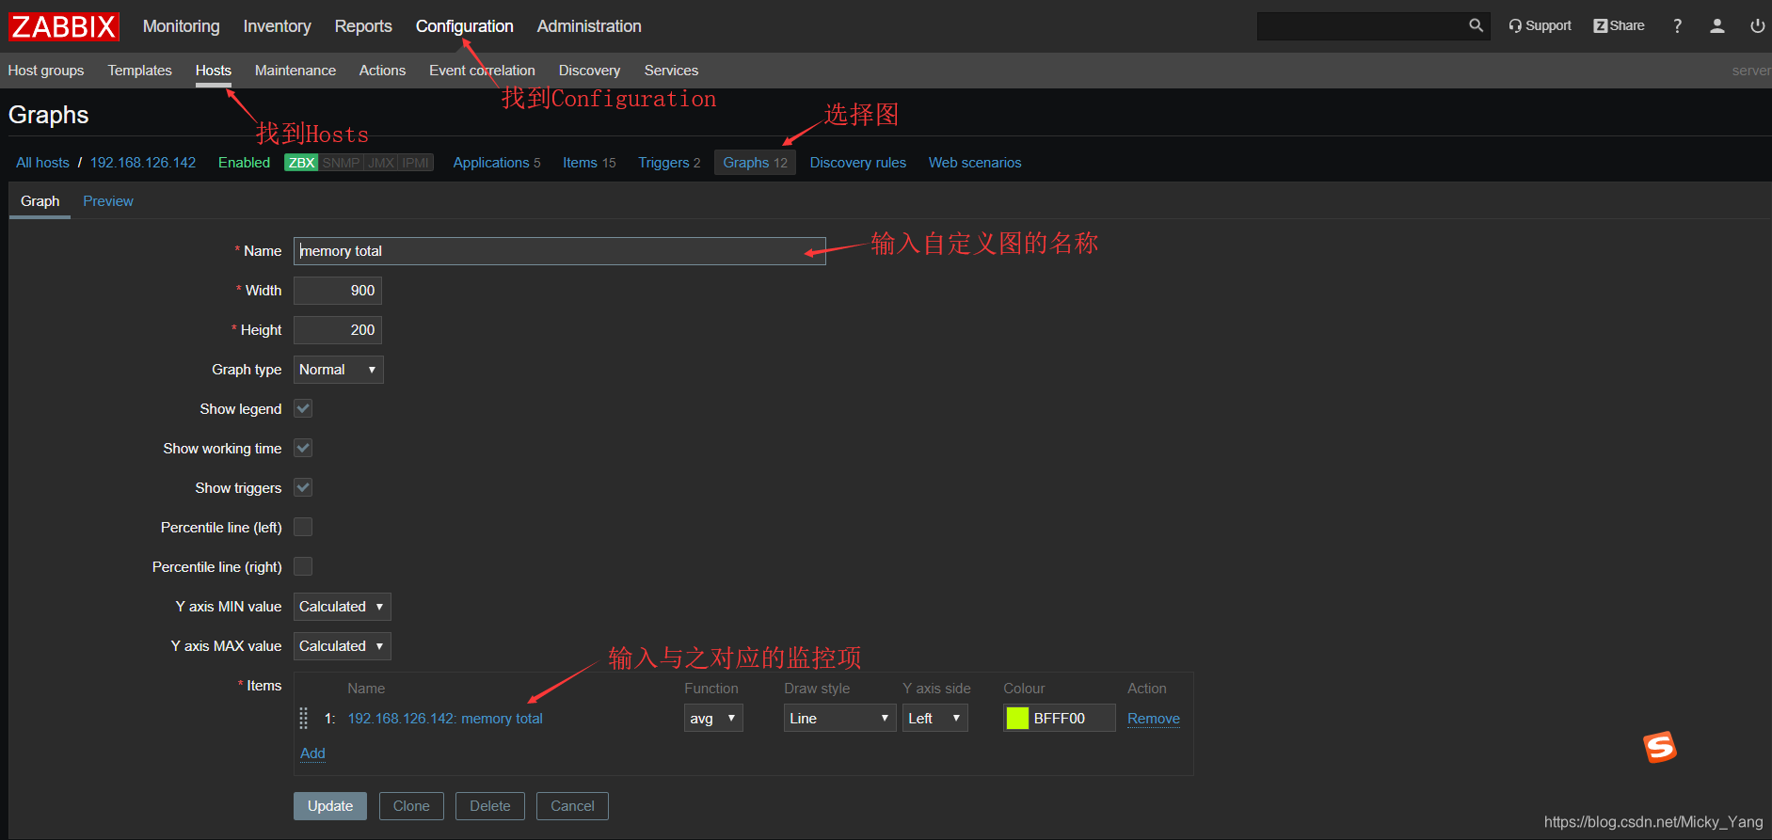1772x840 pixels.
Task: Enable Percentile line (right) checkbox
Action: [x=303, y=566]
